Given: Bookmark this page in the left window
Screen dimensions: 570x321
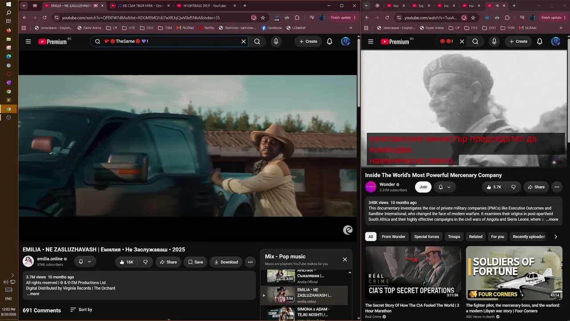Looking at the screenshot, I should (x=263, y=17).
